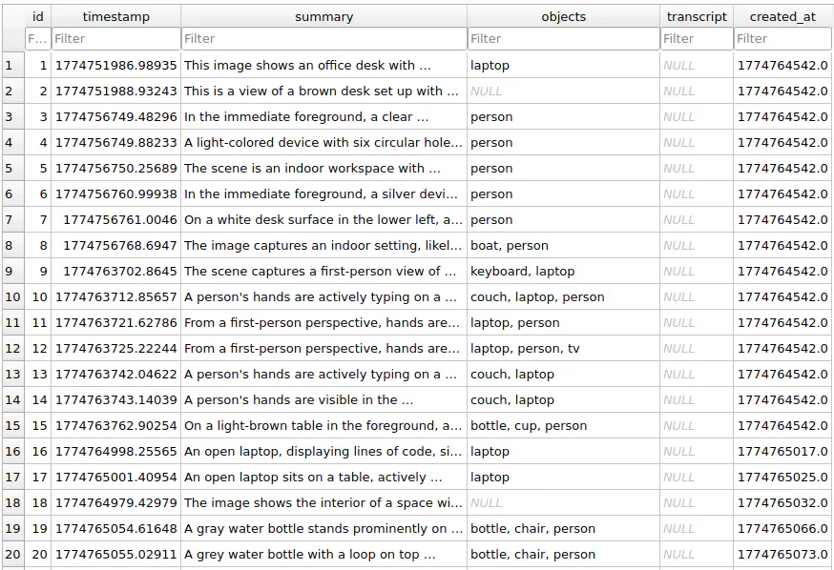Focus the transcript filter field
Screen dimensions: 834x570
click(697, 39)
